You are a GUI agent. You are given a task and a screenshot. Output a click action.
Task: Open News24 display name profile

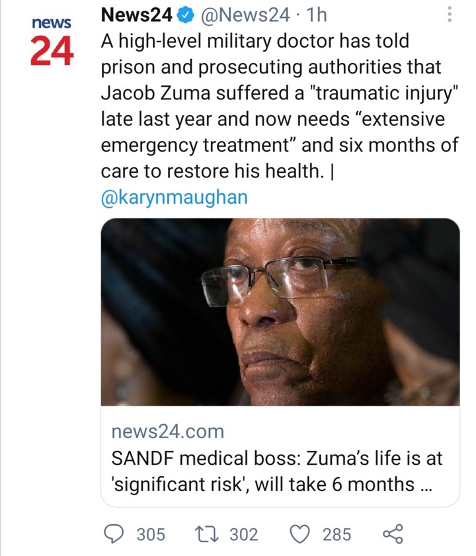[137, 15]
